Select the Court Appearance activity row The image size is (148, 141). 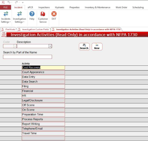pos(43,72)
